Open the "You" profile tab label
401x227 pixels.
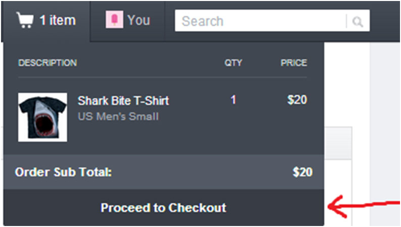pos(138,20)
